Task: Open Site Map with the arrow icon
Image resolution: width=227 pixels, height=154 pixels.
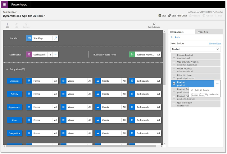Action: [56, 38]
